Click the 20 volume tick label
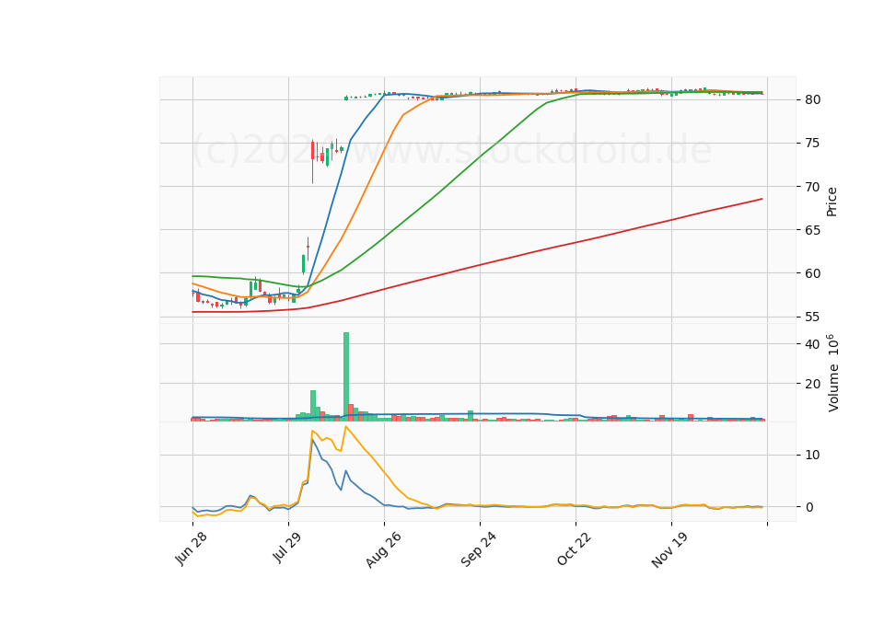 click(x=812, y=384)
